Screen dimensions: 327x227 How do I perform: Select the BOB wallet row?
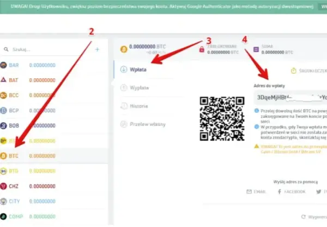pos(54,125)
